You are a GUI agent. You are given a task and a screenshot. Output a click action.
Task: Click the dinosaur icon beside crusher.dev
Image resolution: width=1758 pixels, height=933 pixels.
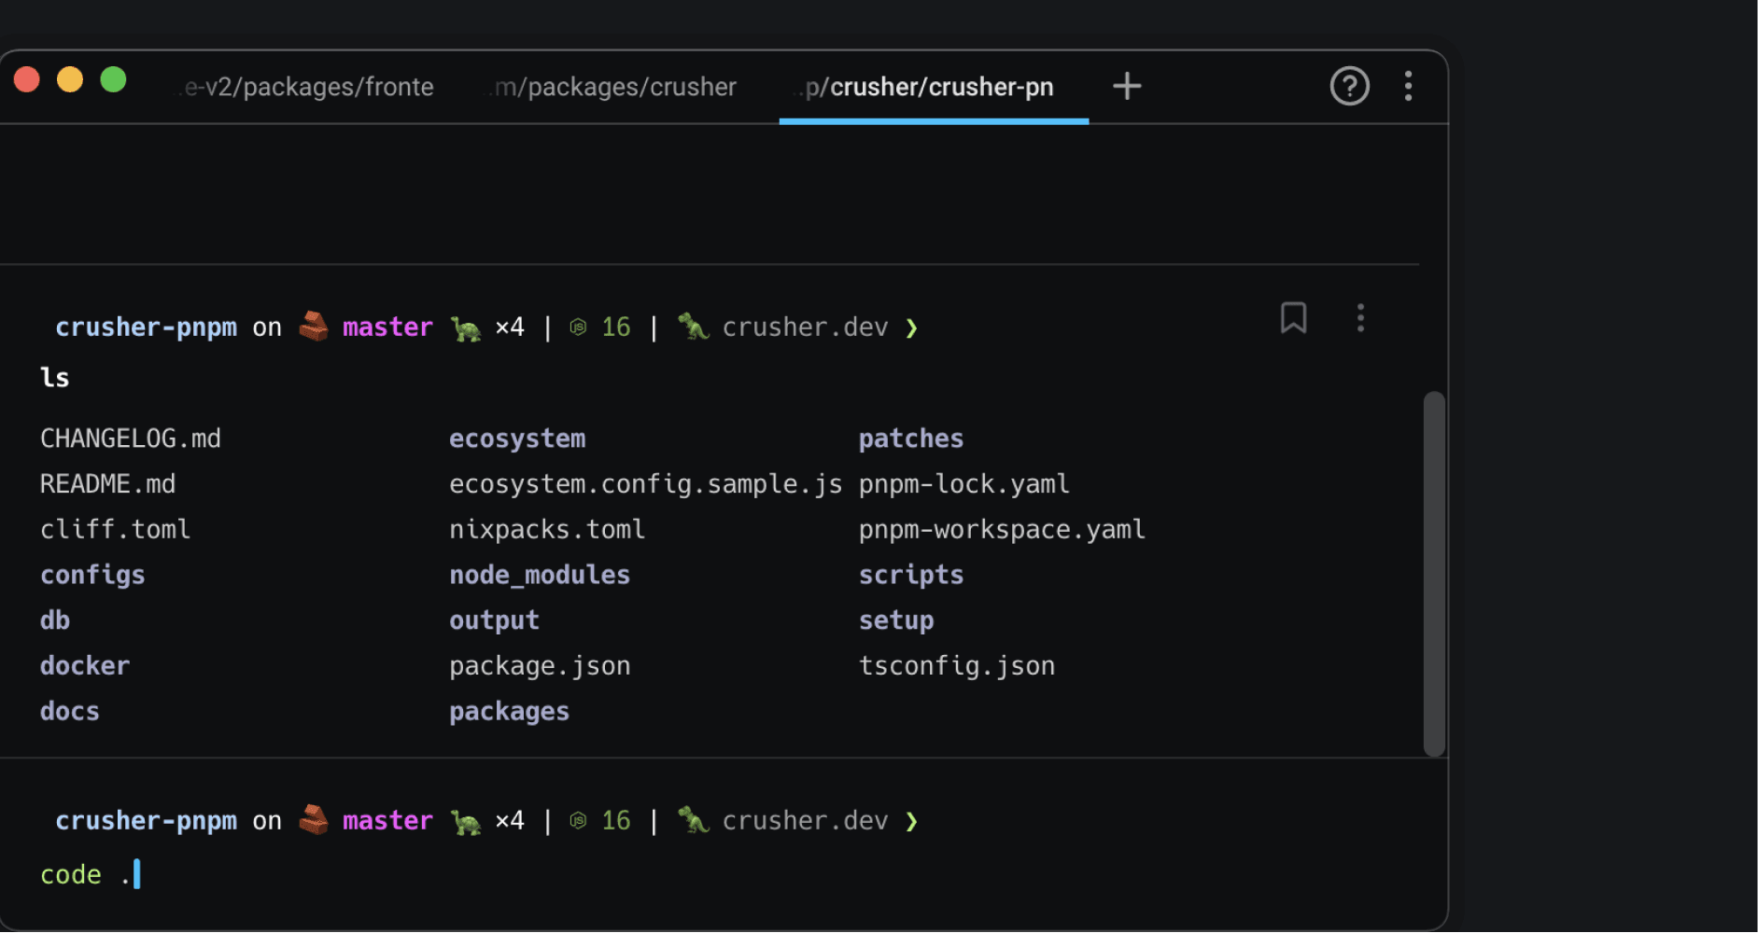[x=692, y=327]
